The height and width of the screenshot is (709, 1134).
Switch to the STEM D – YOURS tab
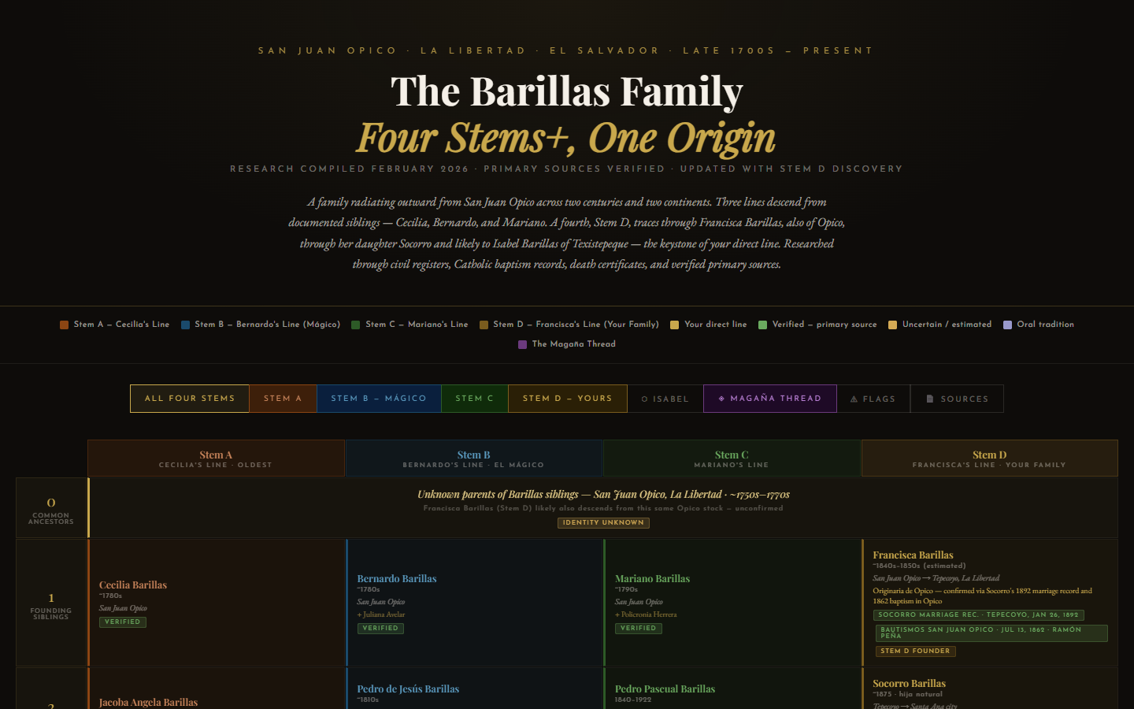(x=567, y=399)
